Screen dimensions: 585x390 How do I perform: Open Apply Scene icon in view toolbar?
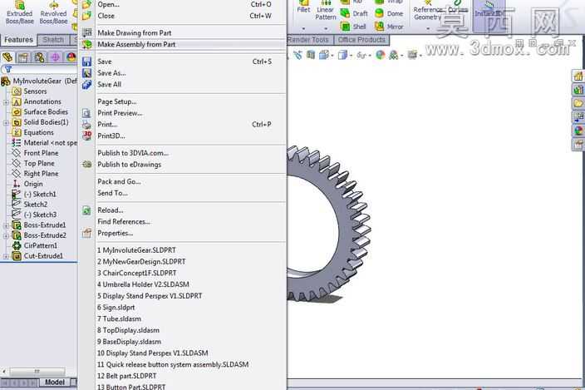click(x=393, y=55)
